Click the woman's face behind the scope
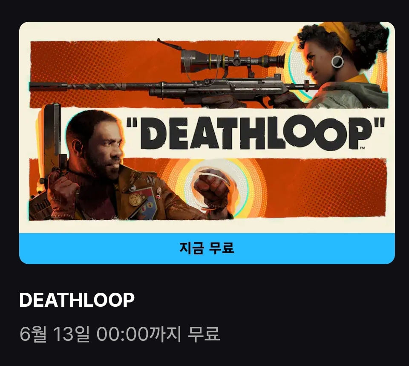Image resolution: width=409 pixels, height=366 pixels. click(x=322, y=59)
